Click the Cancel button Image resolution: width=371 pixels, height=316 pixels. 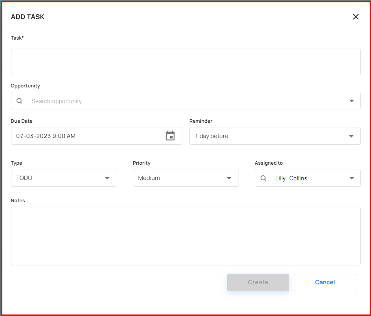coord(325,282)
